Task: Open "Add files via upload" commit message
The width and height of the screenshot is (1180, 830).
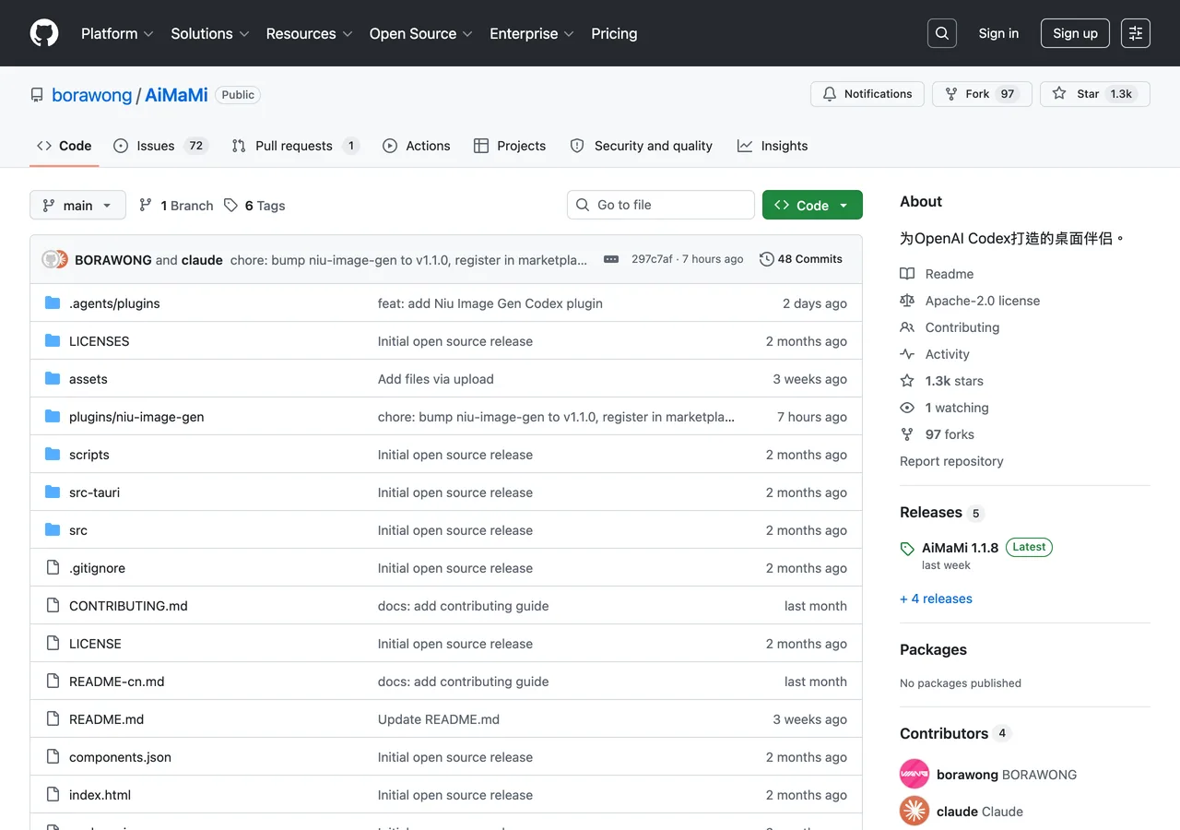Action: [436, 379]
